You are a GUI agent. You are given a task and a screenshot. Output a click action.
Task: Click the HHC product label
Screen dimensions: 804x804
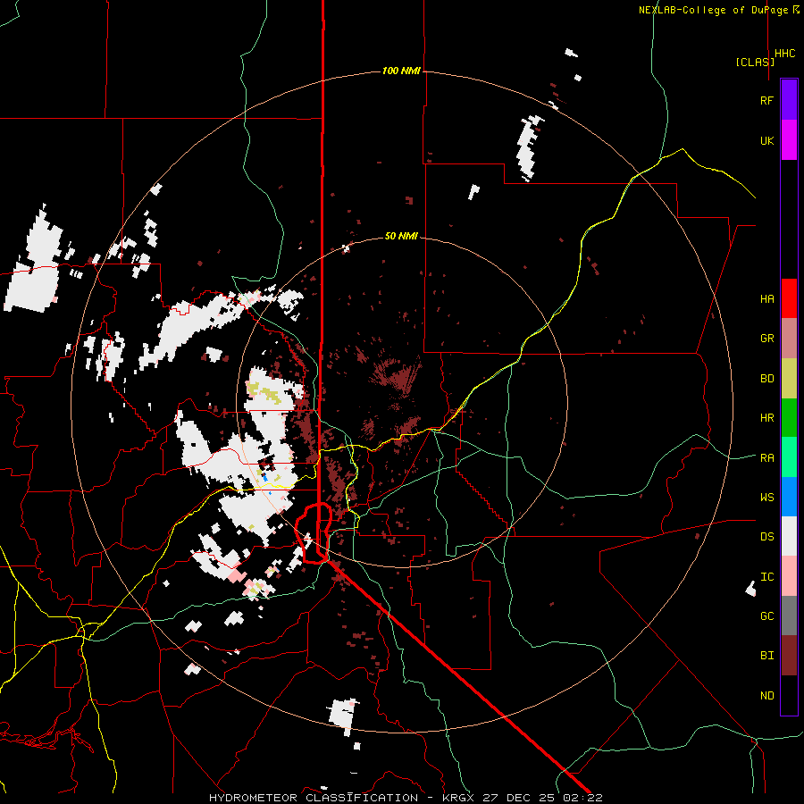click(x=785, y=54)
